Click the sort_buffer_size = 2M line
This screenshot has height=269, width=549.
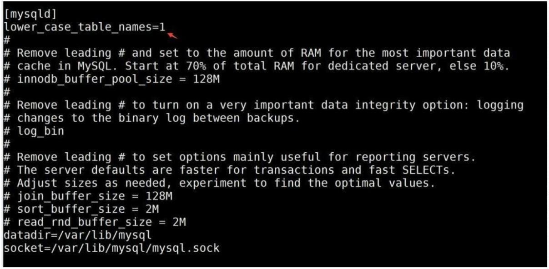pyautogui.click(x=81, y=210)
